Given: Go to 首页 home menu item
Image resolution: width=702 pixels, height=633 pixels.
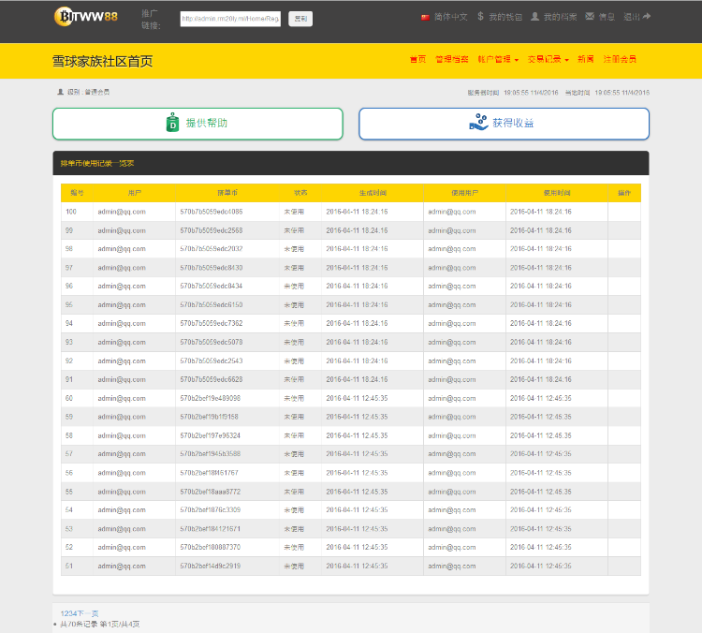Looking at the screenshot, I should tap(417, 59).
